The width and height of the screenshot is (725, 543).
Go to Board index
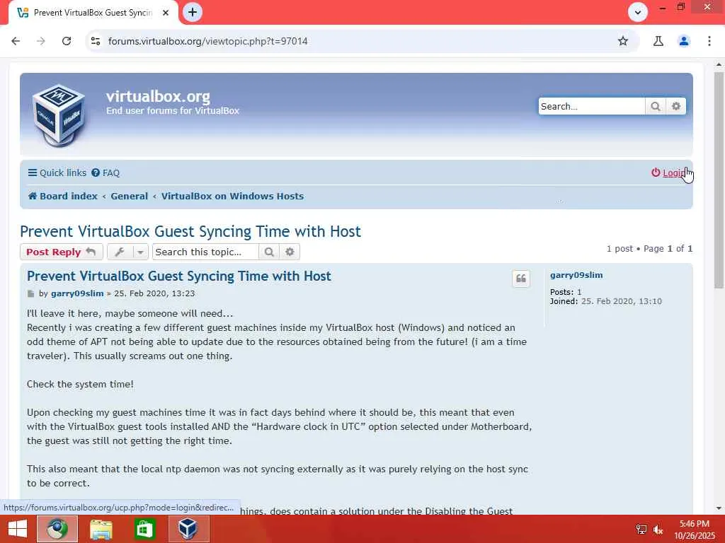click(63, 197)
